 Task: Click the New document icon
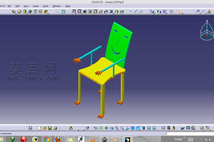(39, 128)
